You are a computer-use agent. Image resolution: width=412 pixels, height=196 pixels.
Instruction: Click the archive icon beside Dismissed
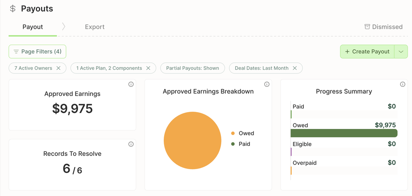click(367, 27)
